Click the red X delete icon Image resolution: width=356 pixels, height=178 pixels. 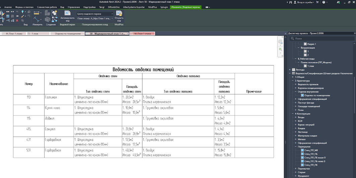[x=17, y=20]
